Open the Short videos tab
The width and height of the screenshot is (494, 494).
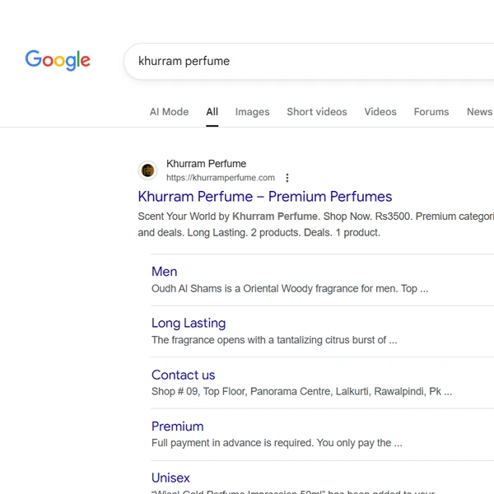point(317,112)
